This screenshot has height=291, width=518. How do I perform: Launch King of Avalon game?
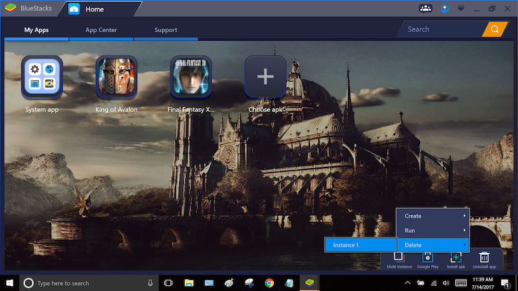[x=117, y=76]
